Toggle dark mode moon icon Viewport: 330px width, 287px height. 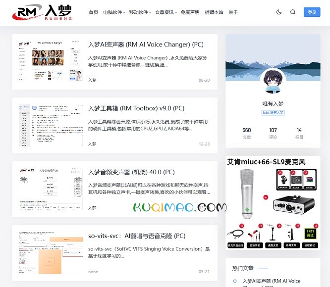coord(279,12)
